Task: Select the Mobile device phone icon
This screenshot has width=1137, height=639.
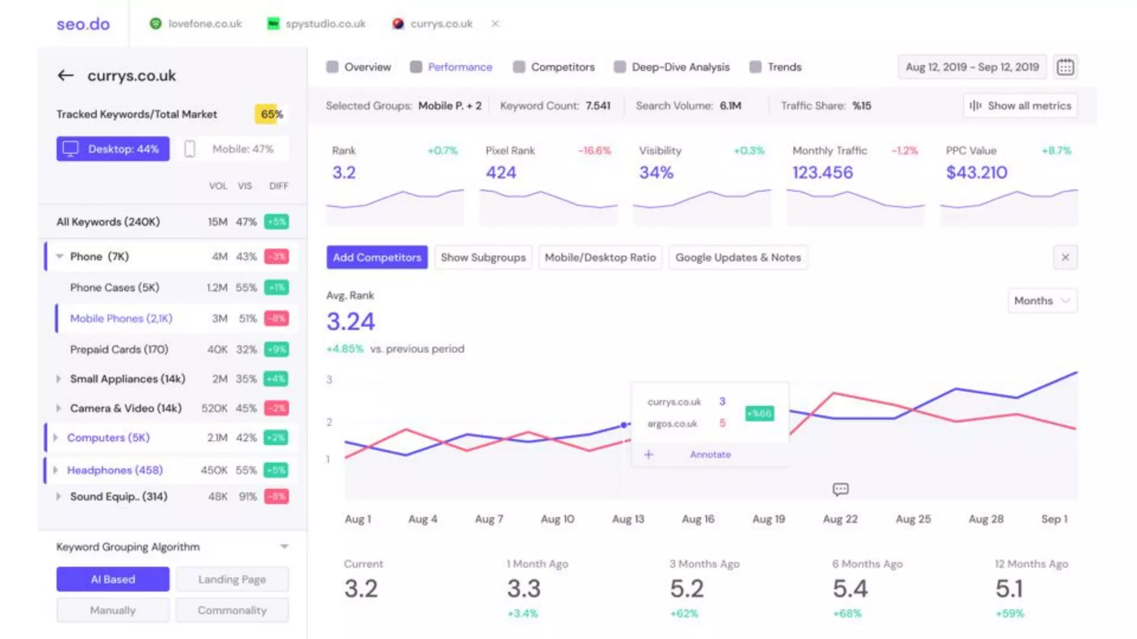Action: click(190, 149)
